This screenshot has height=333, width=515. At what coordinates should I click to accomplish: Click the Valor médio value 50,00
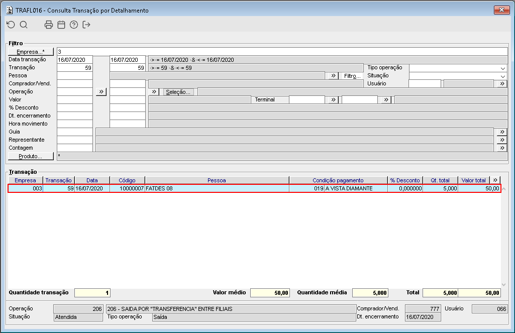(270, 293)
